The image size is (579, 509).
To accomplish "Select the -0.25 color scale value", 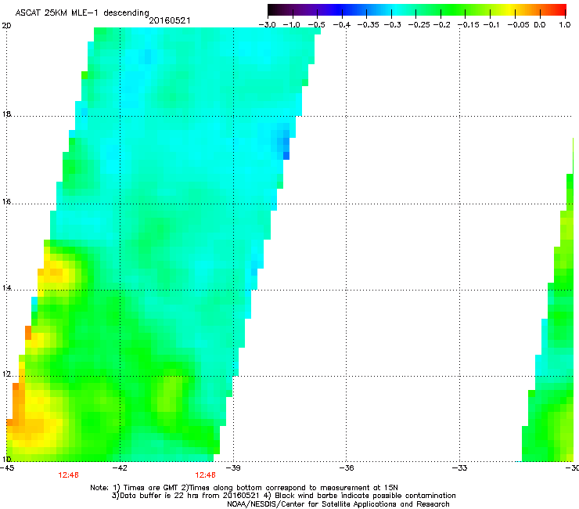I will pos(419,25).
